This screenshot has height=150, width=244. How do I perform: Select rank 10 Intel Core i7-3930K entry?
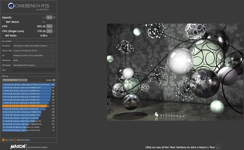(x=29, y=112)
